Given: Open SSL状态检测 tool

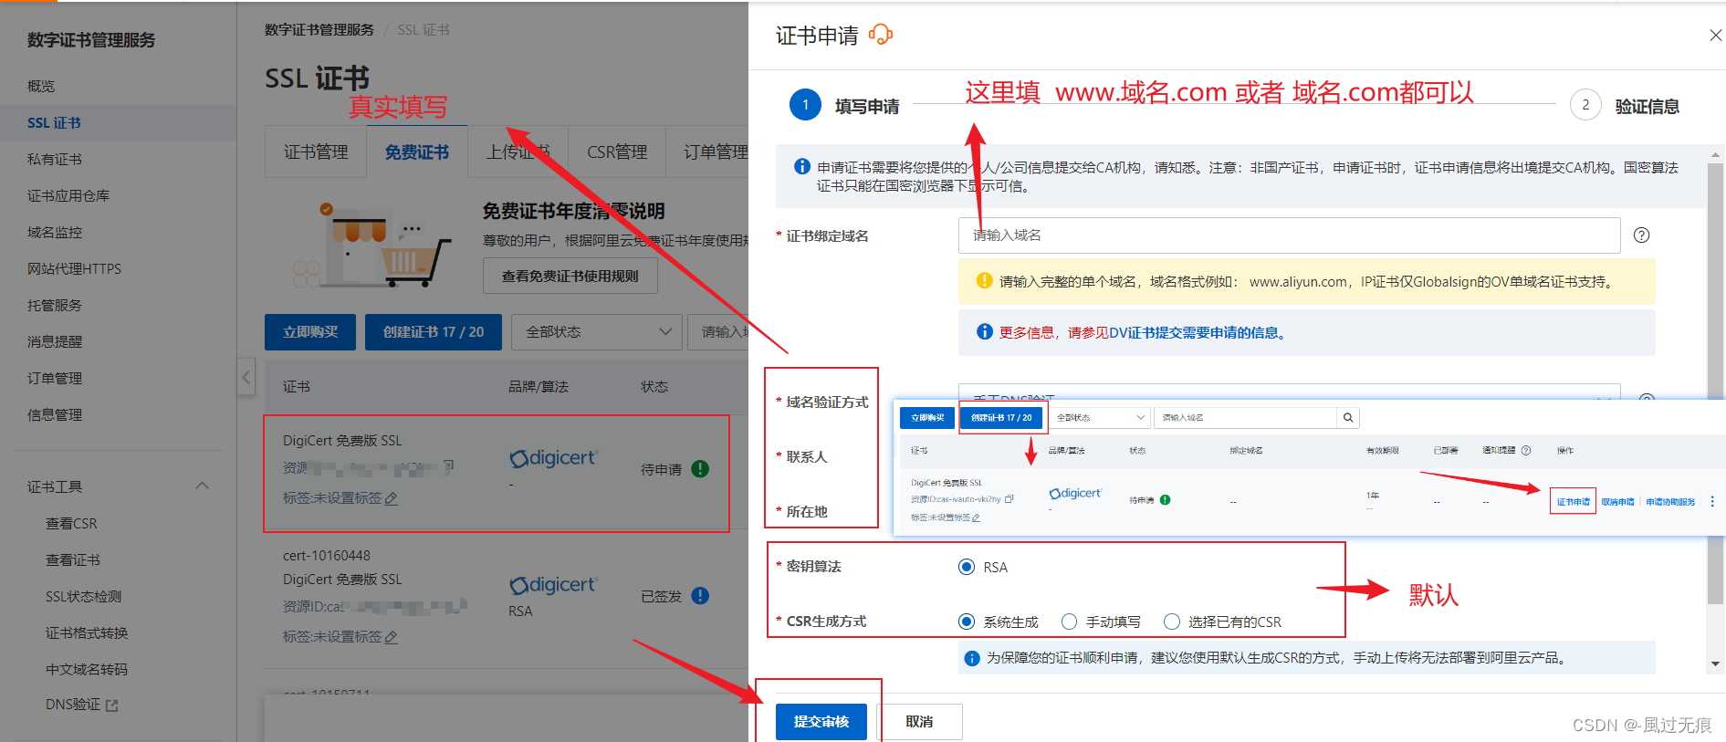Looking at the screenshot, I should point(83,596).
